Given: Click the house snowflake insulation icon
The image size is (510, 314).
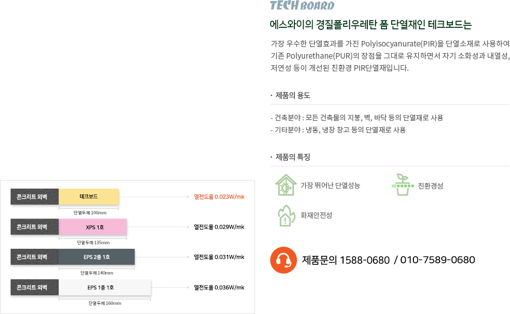Looking at the screenshot, I should 286,185.
